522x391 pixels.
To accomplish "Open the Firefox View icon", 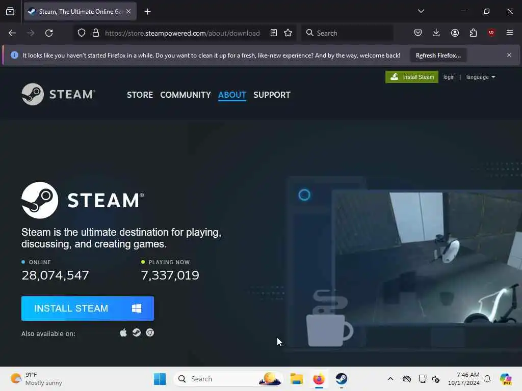I will tap(10, 12).
